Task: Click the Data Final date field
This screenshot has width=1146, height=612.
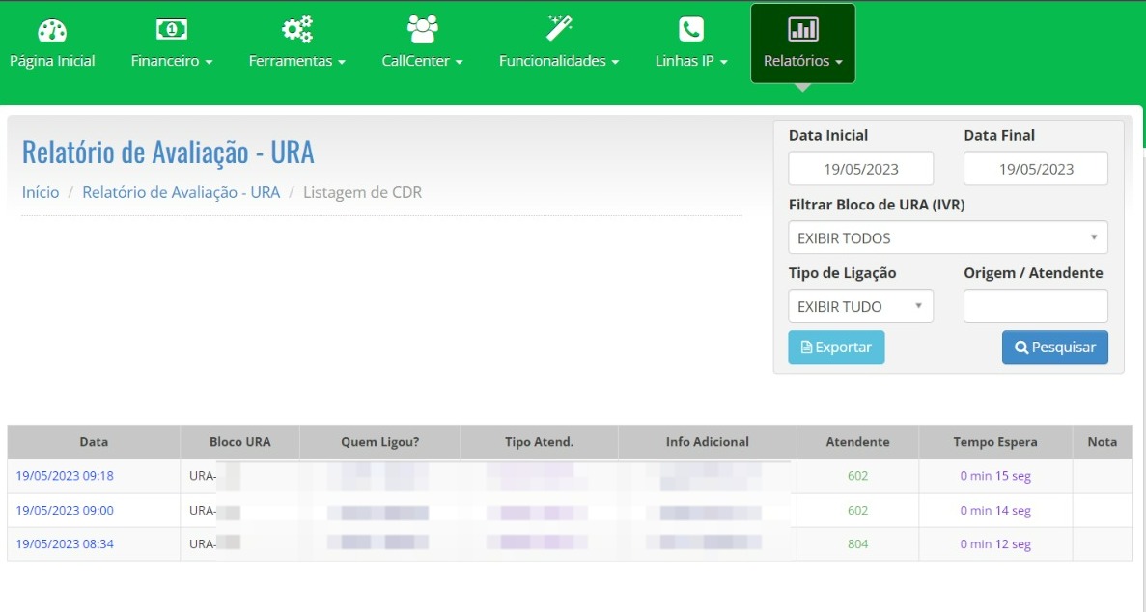Action: tap(1035, 169)
